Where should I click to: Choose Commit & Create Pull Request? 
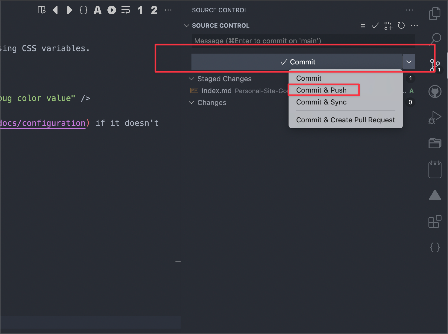345,120
